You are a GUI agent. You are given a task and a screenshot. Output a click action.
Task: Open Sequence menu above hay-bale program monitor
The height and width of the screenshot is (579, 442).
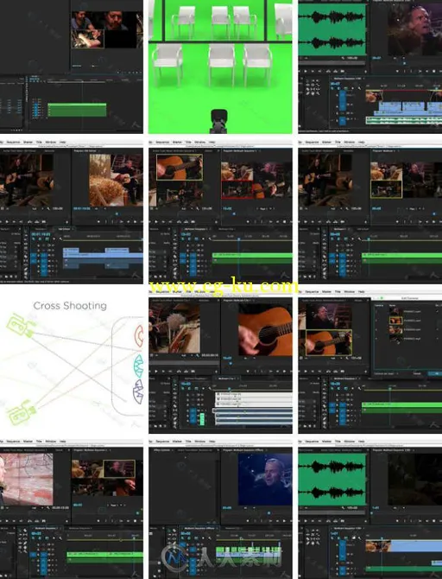click(x=13, y=143)
